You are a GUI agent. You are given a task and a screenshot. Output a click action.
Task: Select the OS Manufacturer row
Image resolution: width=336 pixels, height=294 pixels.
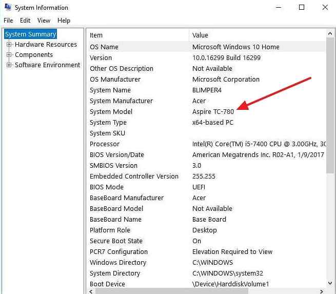pos(207,80)
